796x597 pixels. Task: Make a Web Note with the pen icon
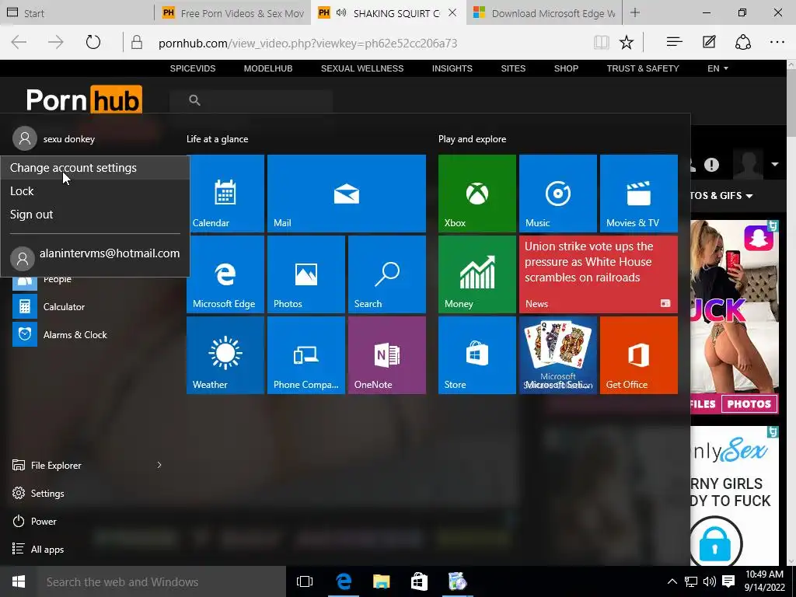click(709, 42)
